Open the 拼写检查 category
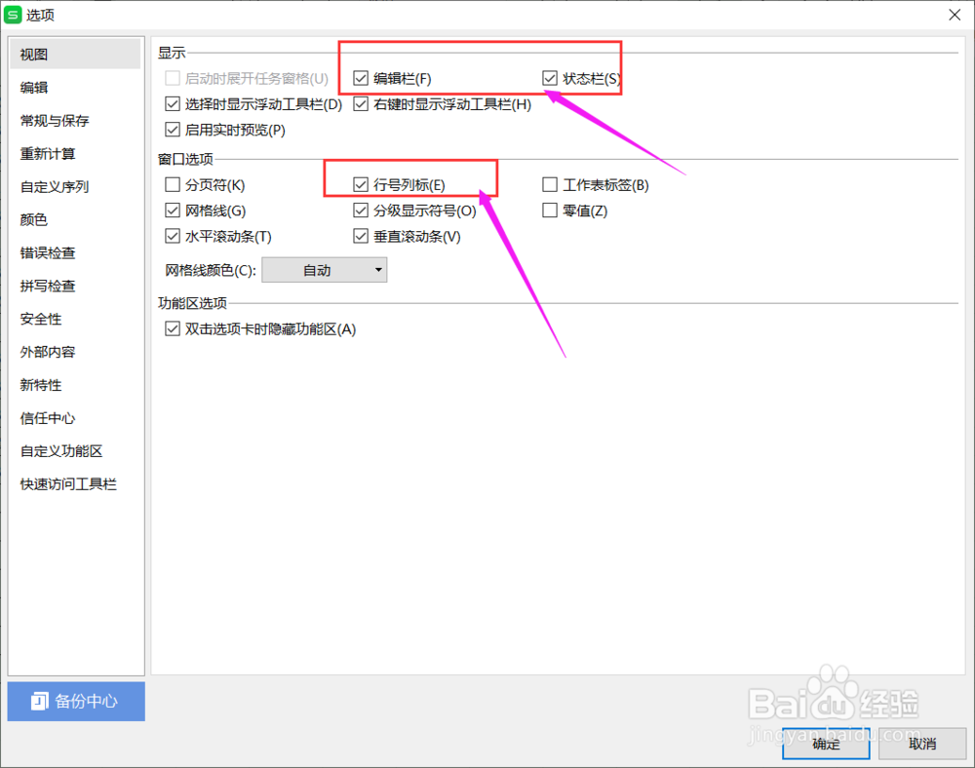The width and height of the screenshot is (975, 768). pos(75,286)
